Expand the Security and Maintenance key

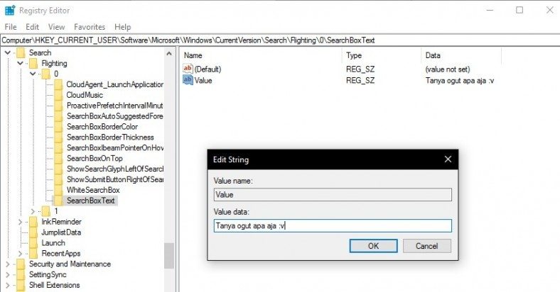8,264
